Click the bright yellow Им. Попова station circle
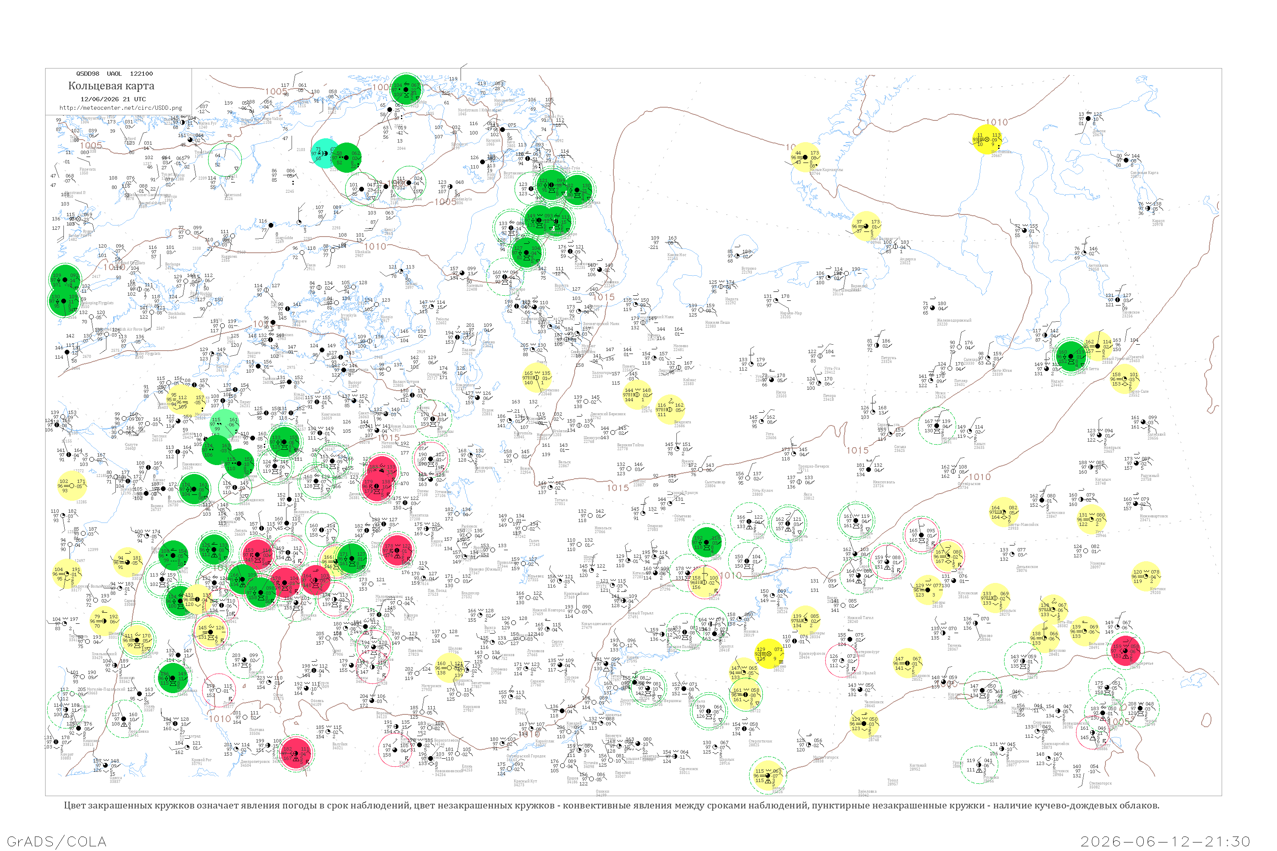The width and height of the screenshot is (1277, 851). pyautogui.click(x=987, y=140)
